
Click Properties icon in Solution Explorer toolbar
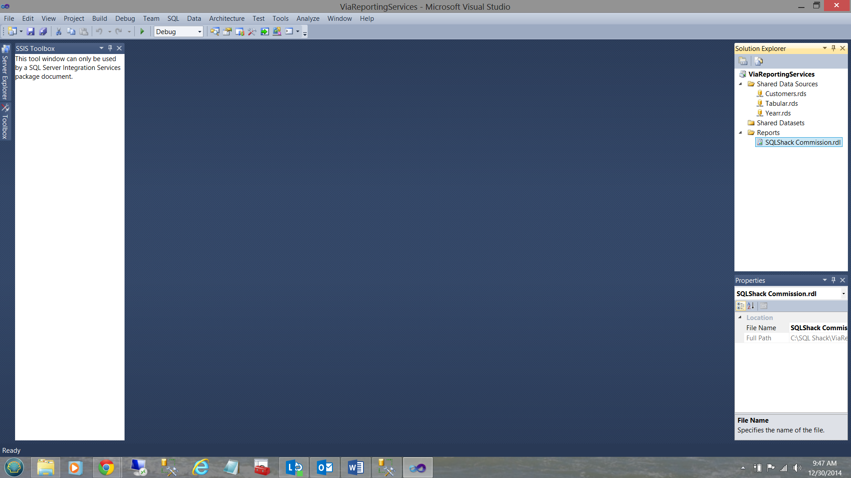(743, 61)
